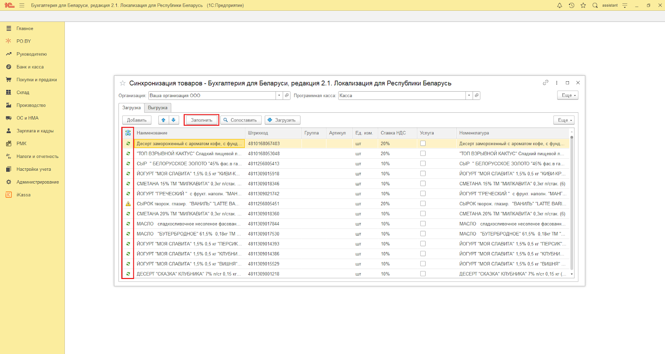Select barcode cell 4811309015918
The image size is (665, 354).
[x=273, y=174]
